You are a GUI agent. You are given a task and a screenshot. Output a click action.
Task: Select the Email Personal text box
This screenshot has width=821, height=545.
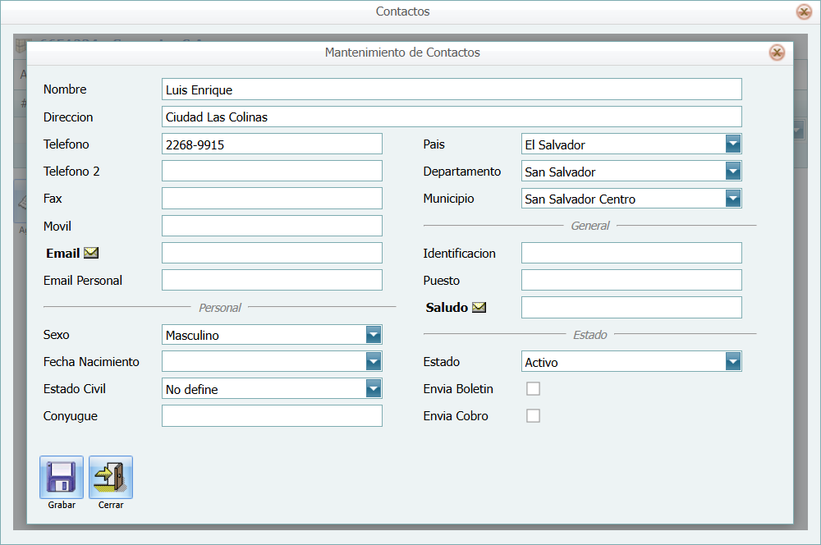[272, 281]
